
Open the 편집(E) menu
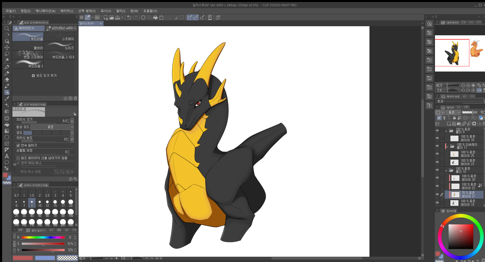(26, 11)
